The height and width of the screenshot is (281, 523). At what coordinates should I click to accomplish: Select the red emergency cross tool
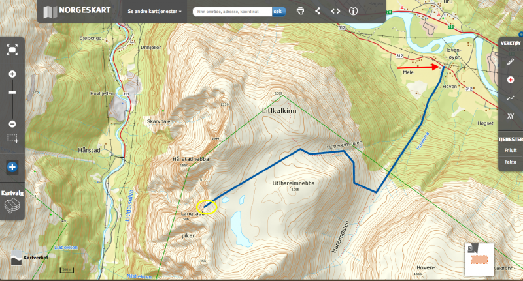coord(511,80)
